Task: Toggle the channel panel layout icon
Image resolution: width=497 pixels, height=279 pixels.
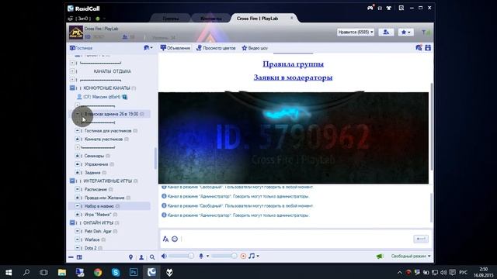Action: 79,257
